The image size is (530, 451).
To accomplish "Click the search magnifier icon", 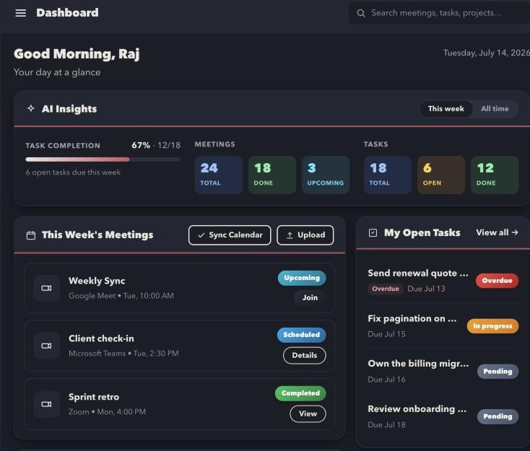I will [361, 13].
